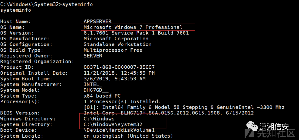Click the Intel64 Family 6 processor line
Screen dimensions: 299x140
coord(184,107)
